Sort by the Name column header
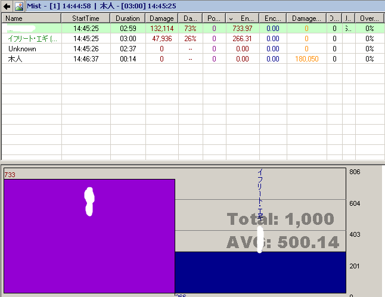 click(32, 18)
